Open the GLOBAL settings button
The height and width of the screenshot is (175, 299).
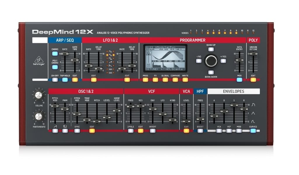[x=165, y=80]
